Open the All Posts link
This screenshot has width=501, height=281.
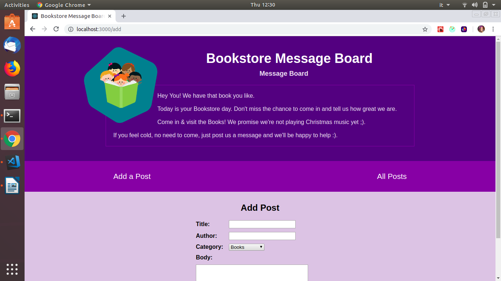pos(392,176)
